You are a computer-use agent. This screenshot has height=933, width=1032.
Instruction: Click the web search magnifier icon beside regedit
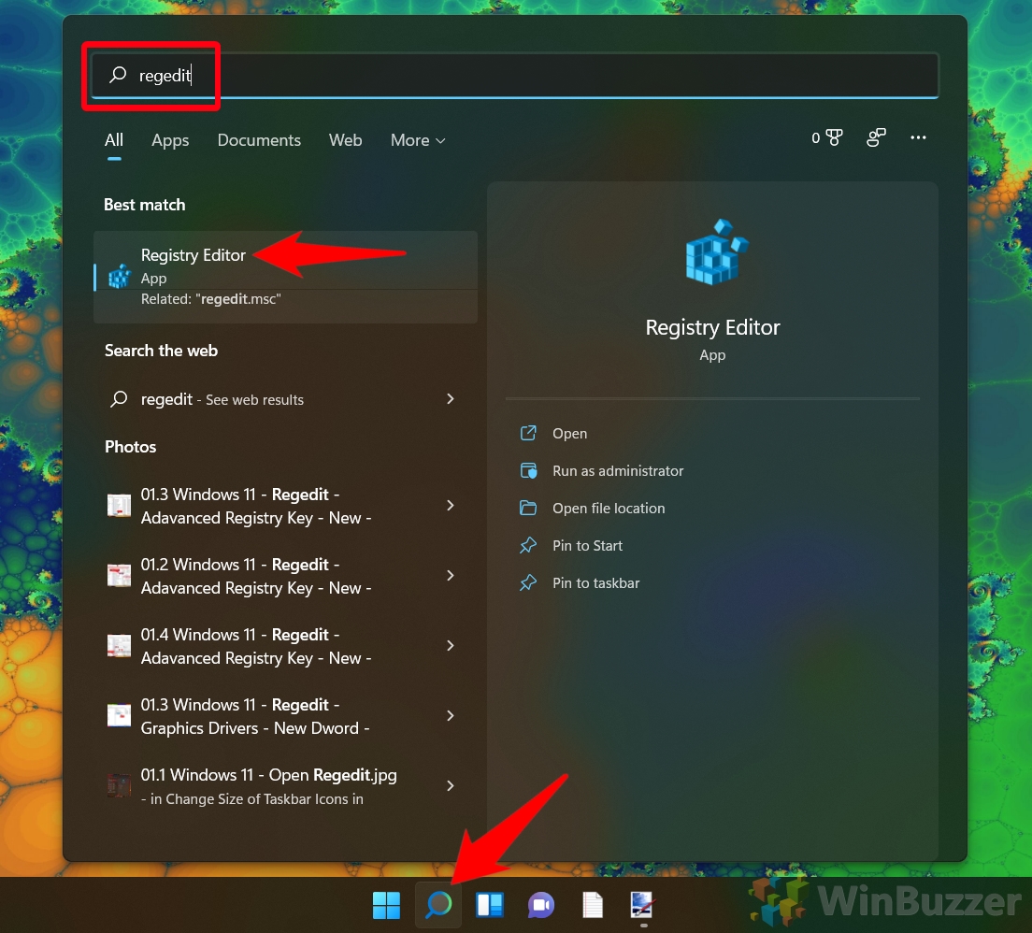[x=119, y=399]
